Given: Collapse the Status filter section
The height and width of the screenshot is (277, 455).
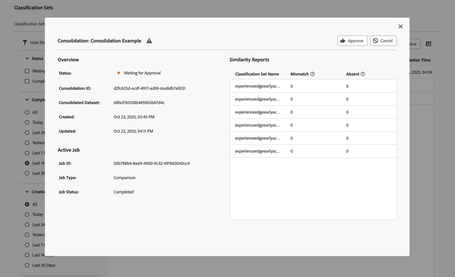Looking at the screenshot, I should click(27, 59).
